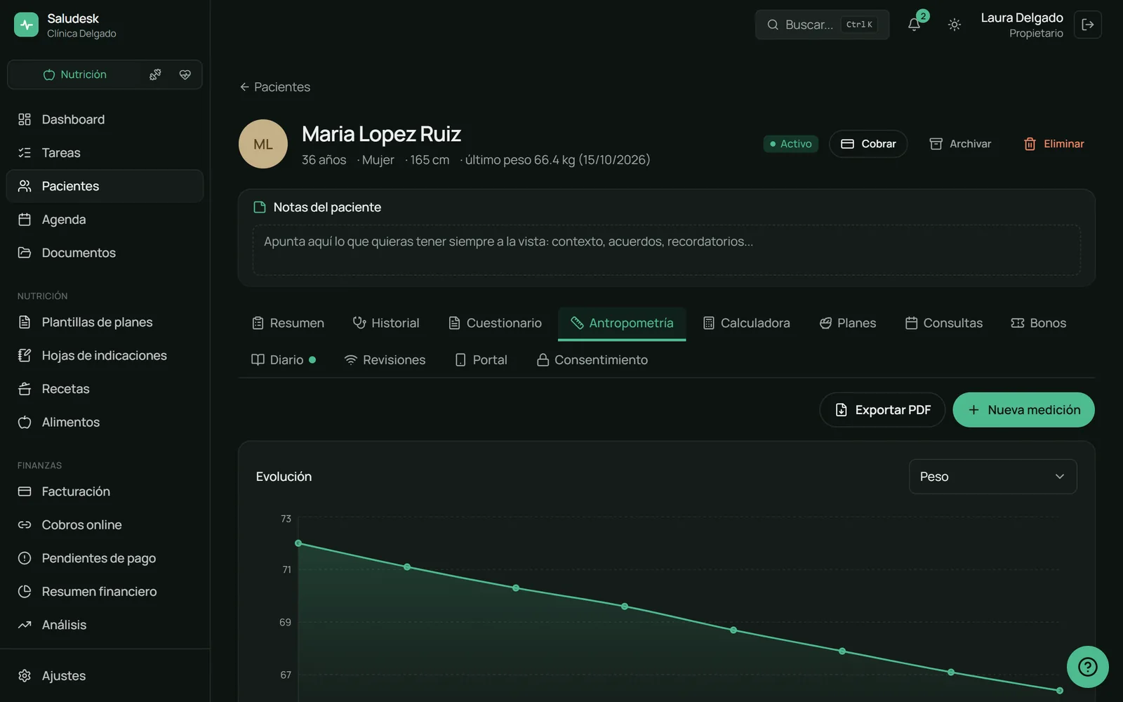Open the Alimentos list
The height and width of the screenshot is (702, 1123).
pos(105,422)
